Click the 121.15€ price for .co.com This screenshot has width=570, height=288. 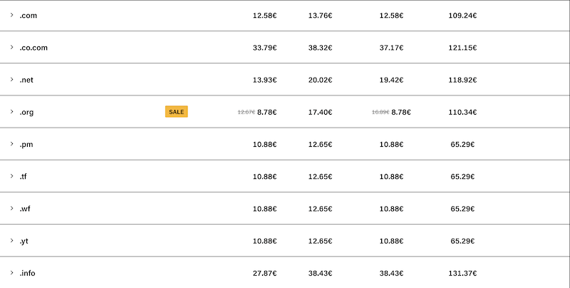[x=462, y=48]
